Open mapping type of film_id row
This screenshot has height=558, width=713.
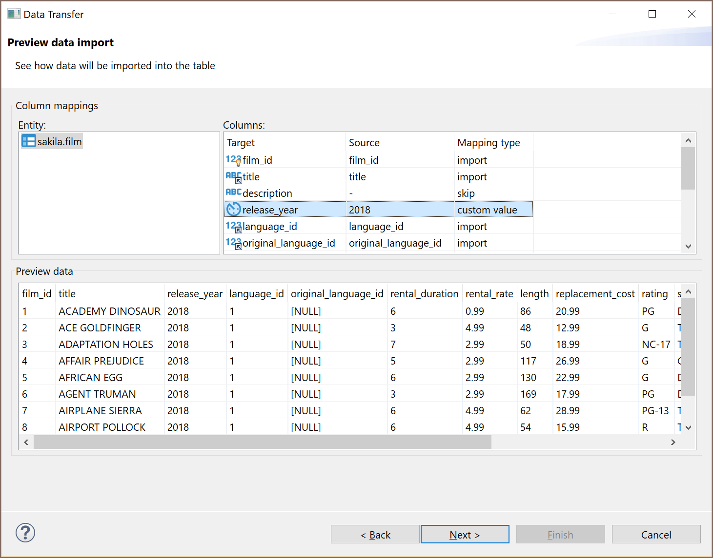coord(472,160)
